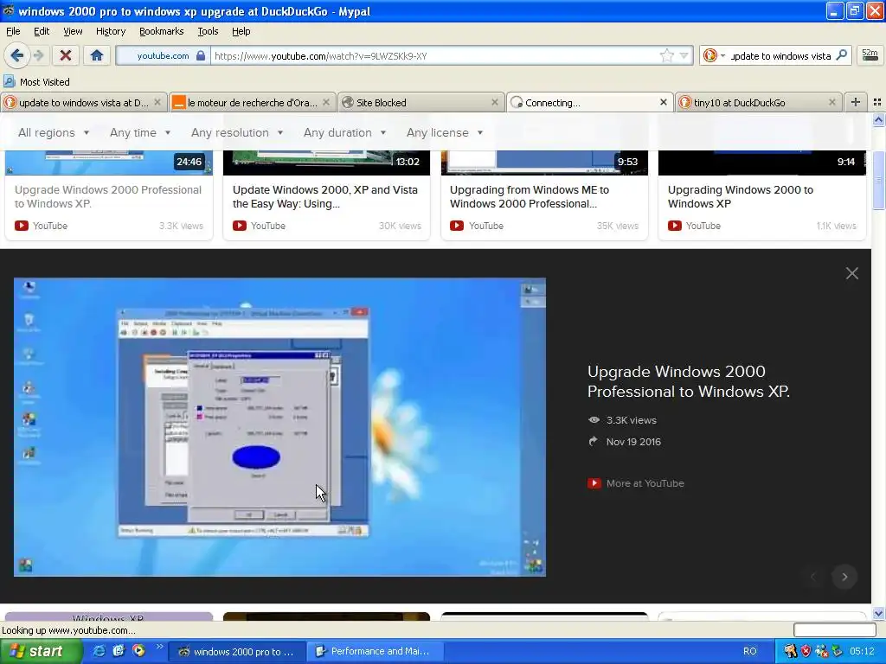This screenshot has height=664, width=886.
Task: Open the Most Visited bookmarks folder
Action: [37, 82]
